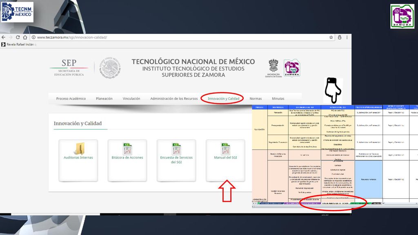Bookmark this page with the star icon
Screen dimensions: 418x235
coord(331,37)
